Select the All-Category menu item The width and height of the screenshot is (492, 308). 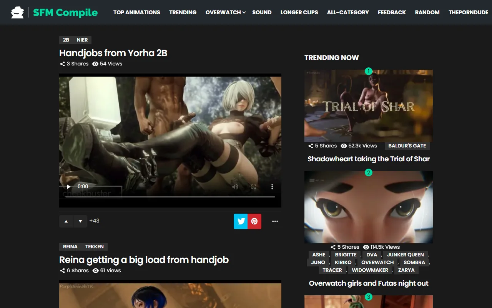point(348,12)
